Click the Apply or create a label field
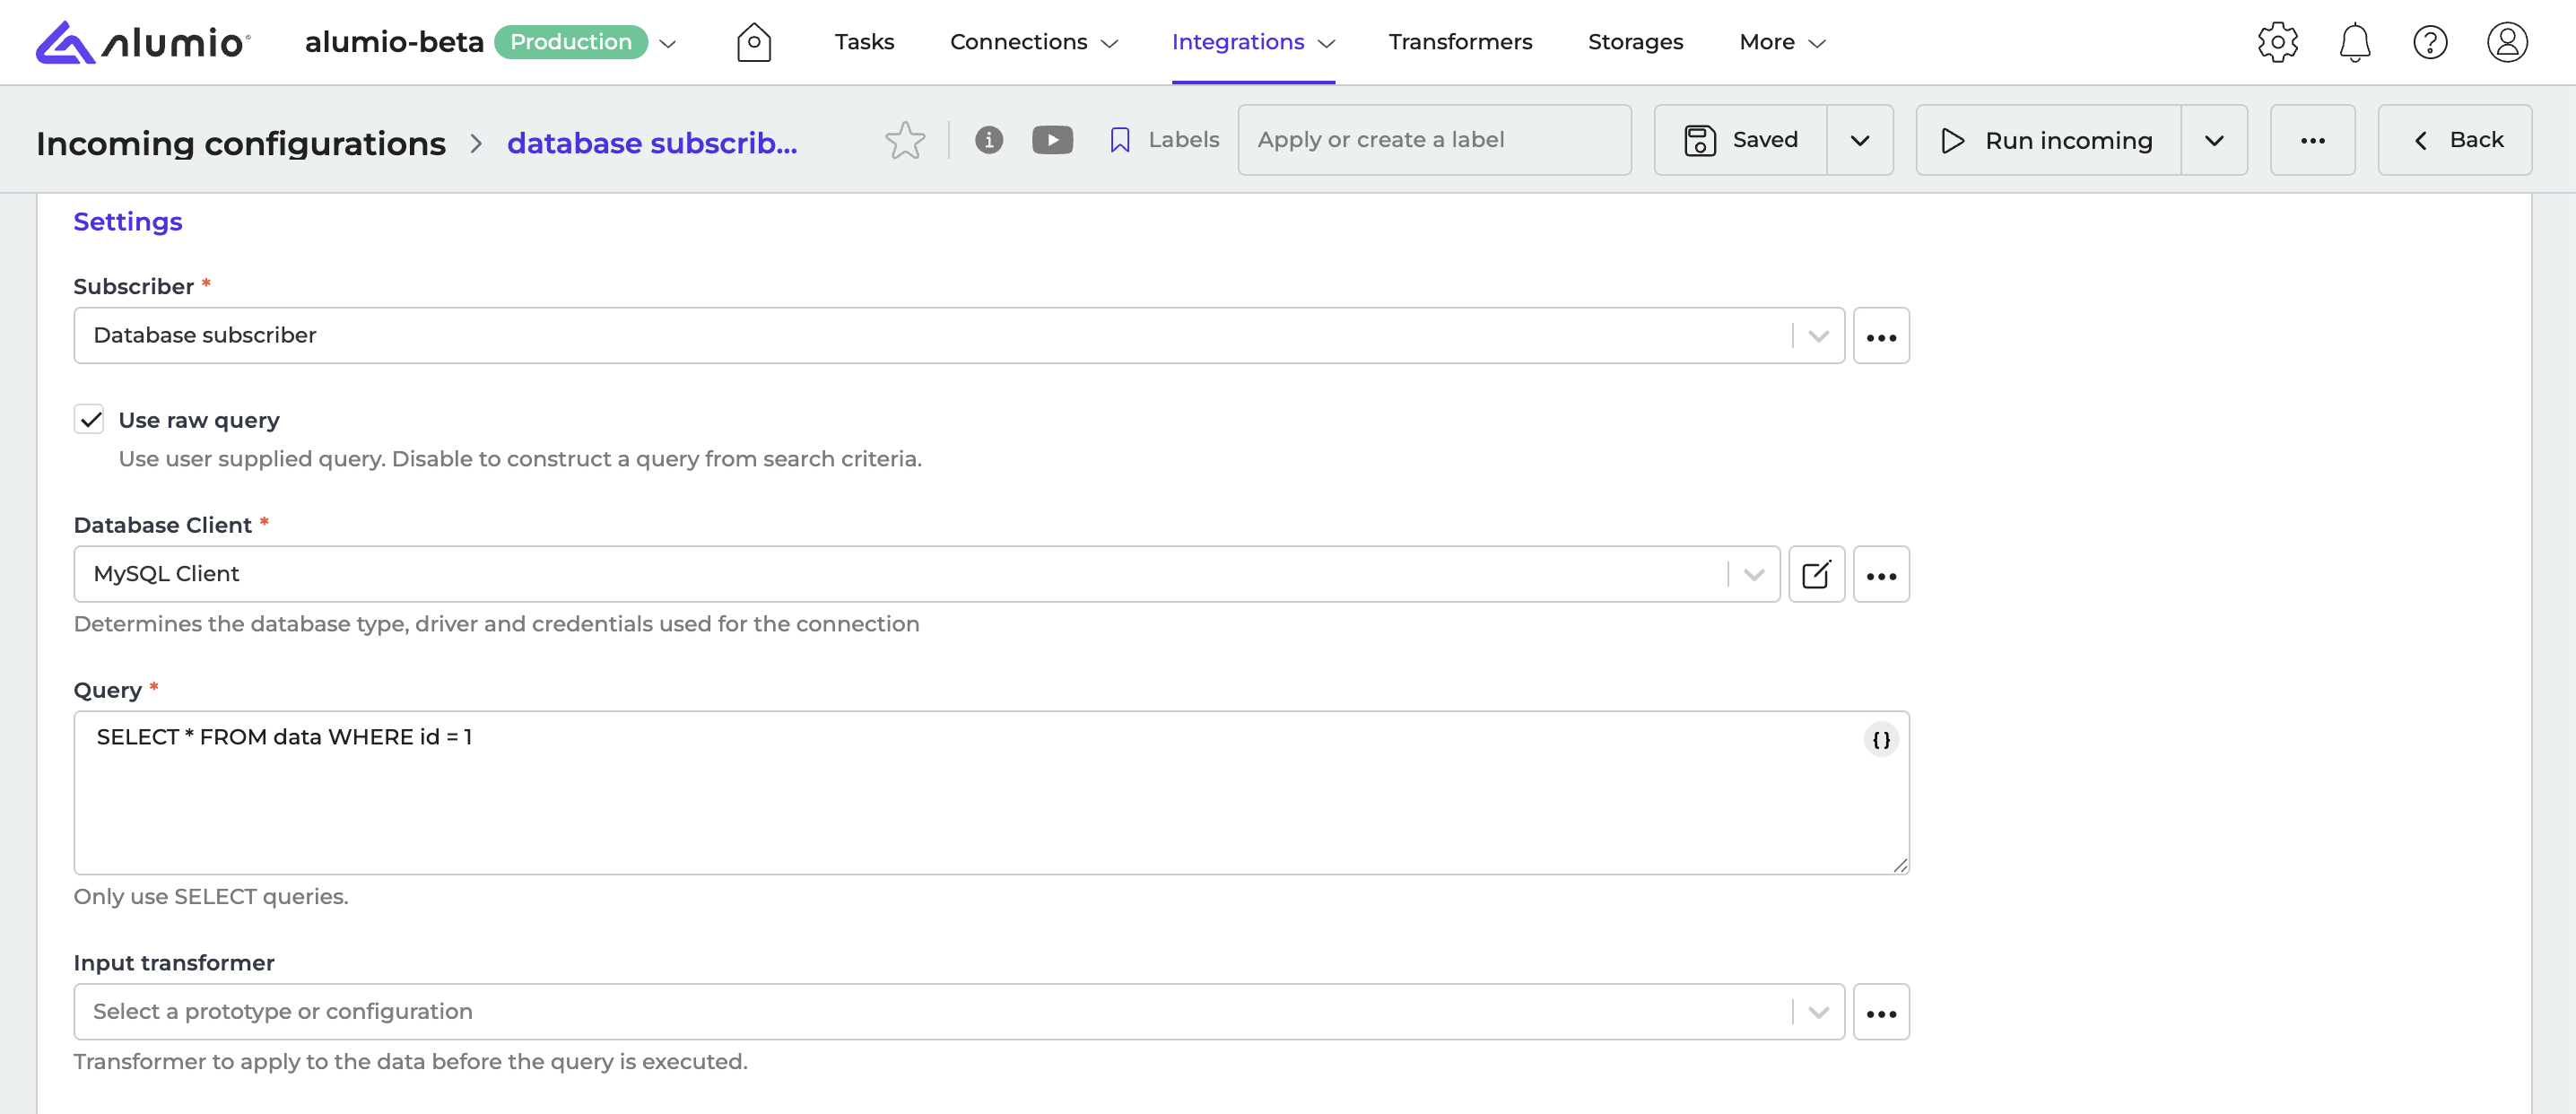Screen dimensions: 2576x1114 click(1434, 140)
